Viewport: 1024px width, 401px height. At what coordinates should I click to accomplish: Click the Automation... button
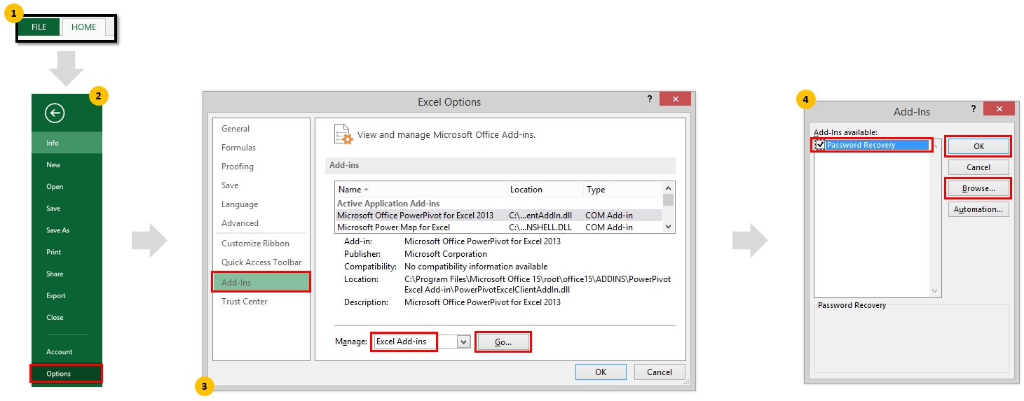978,209
